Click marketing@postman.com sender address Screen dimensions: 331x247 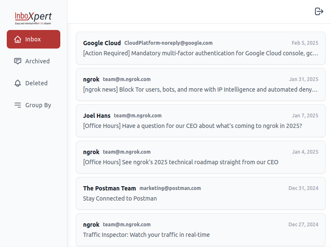(170, 188)
